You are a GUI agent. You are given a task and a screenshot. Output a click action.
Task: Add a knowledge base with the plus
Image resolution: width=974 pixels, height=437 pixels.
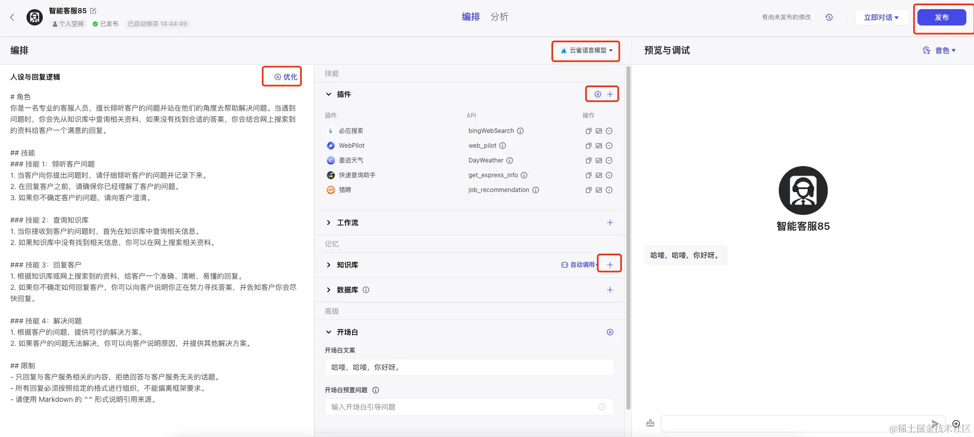tap(610, 265)
